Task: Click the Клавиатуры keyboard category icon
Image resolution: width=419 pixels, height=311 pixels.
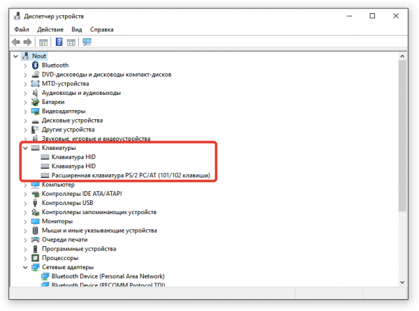Action: point(35,148)
